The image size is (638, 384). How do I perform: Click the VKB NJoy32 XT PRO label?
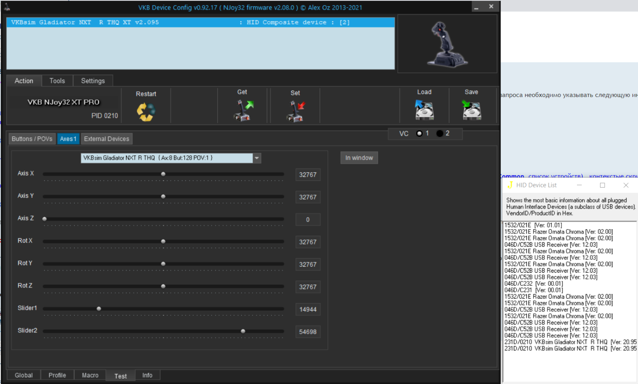tap(64, 102)
